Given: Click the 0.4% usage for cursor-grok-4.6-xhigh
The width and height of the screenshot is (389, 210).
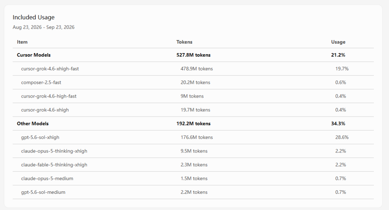Looking at the screenshot, I should 341,110.
